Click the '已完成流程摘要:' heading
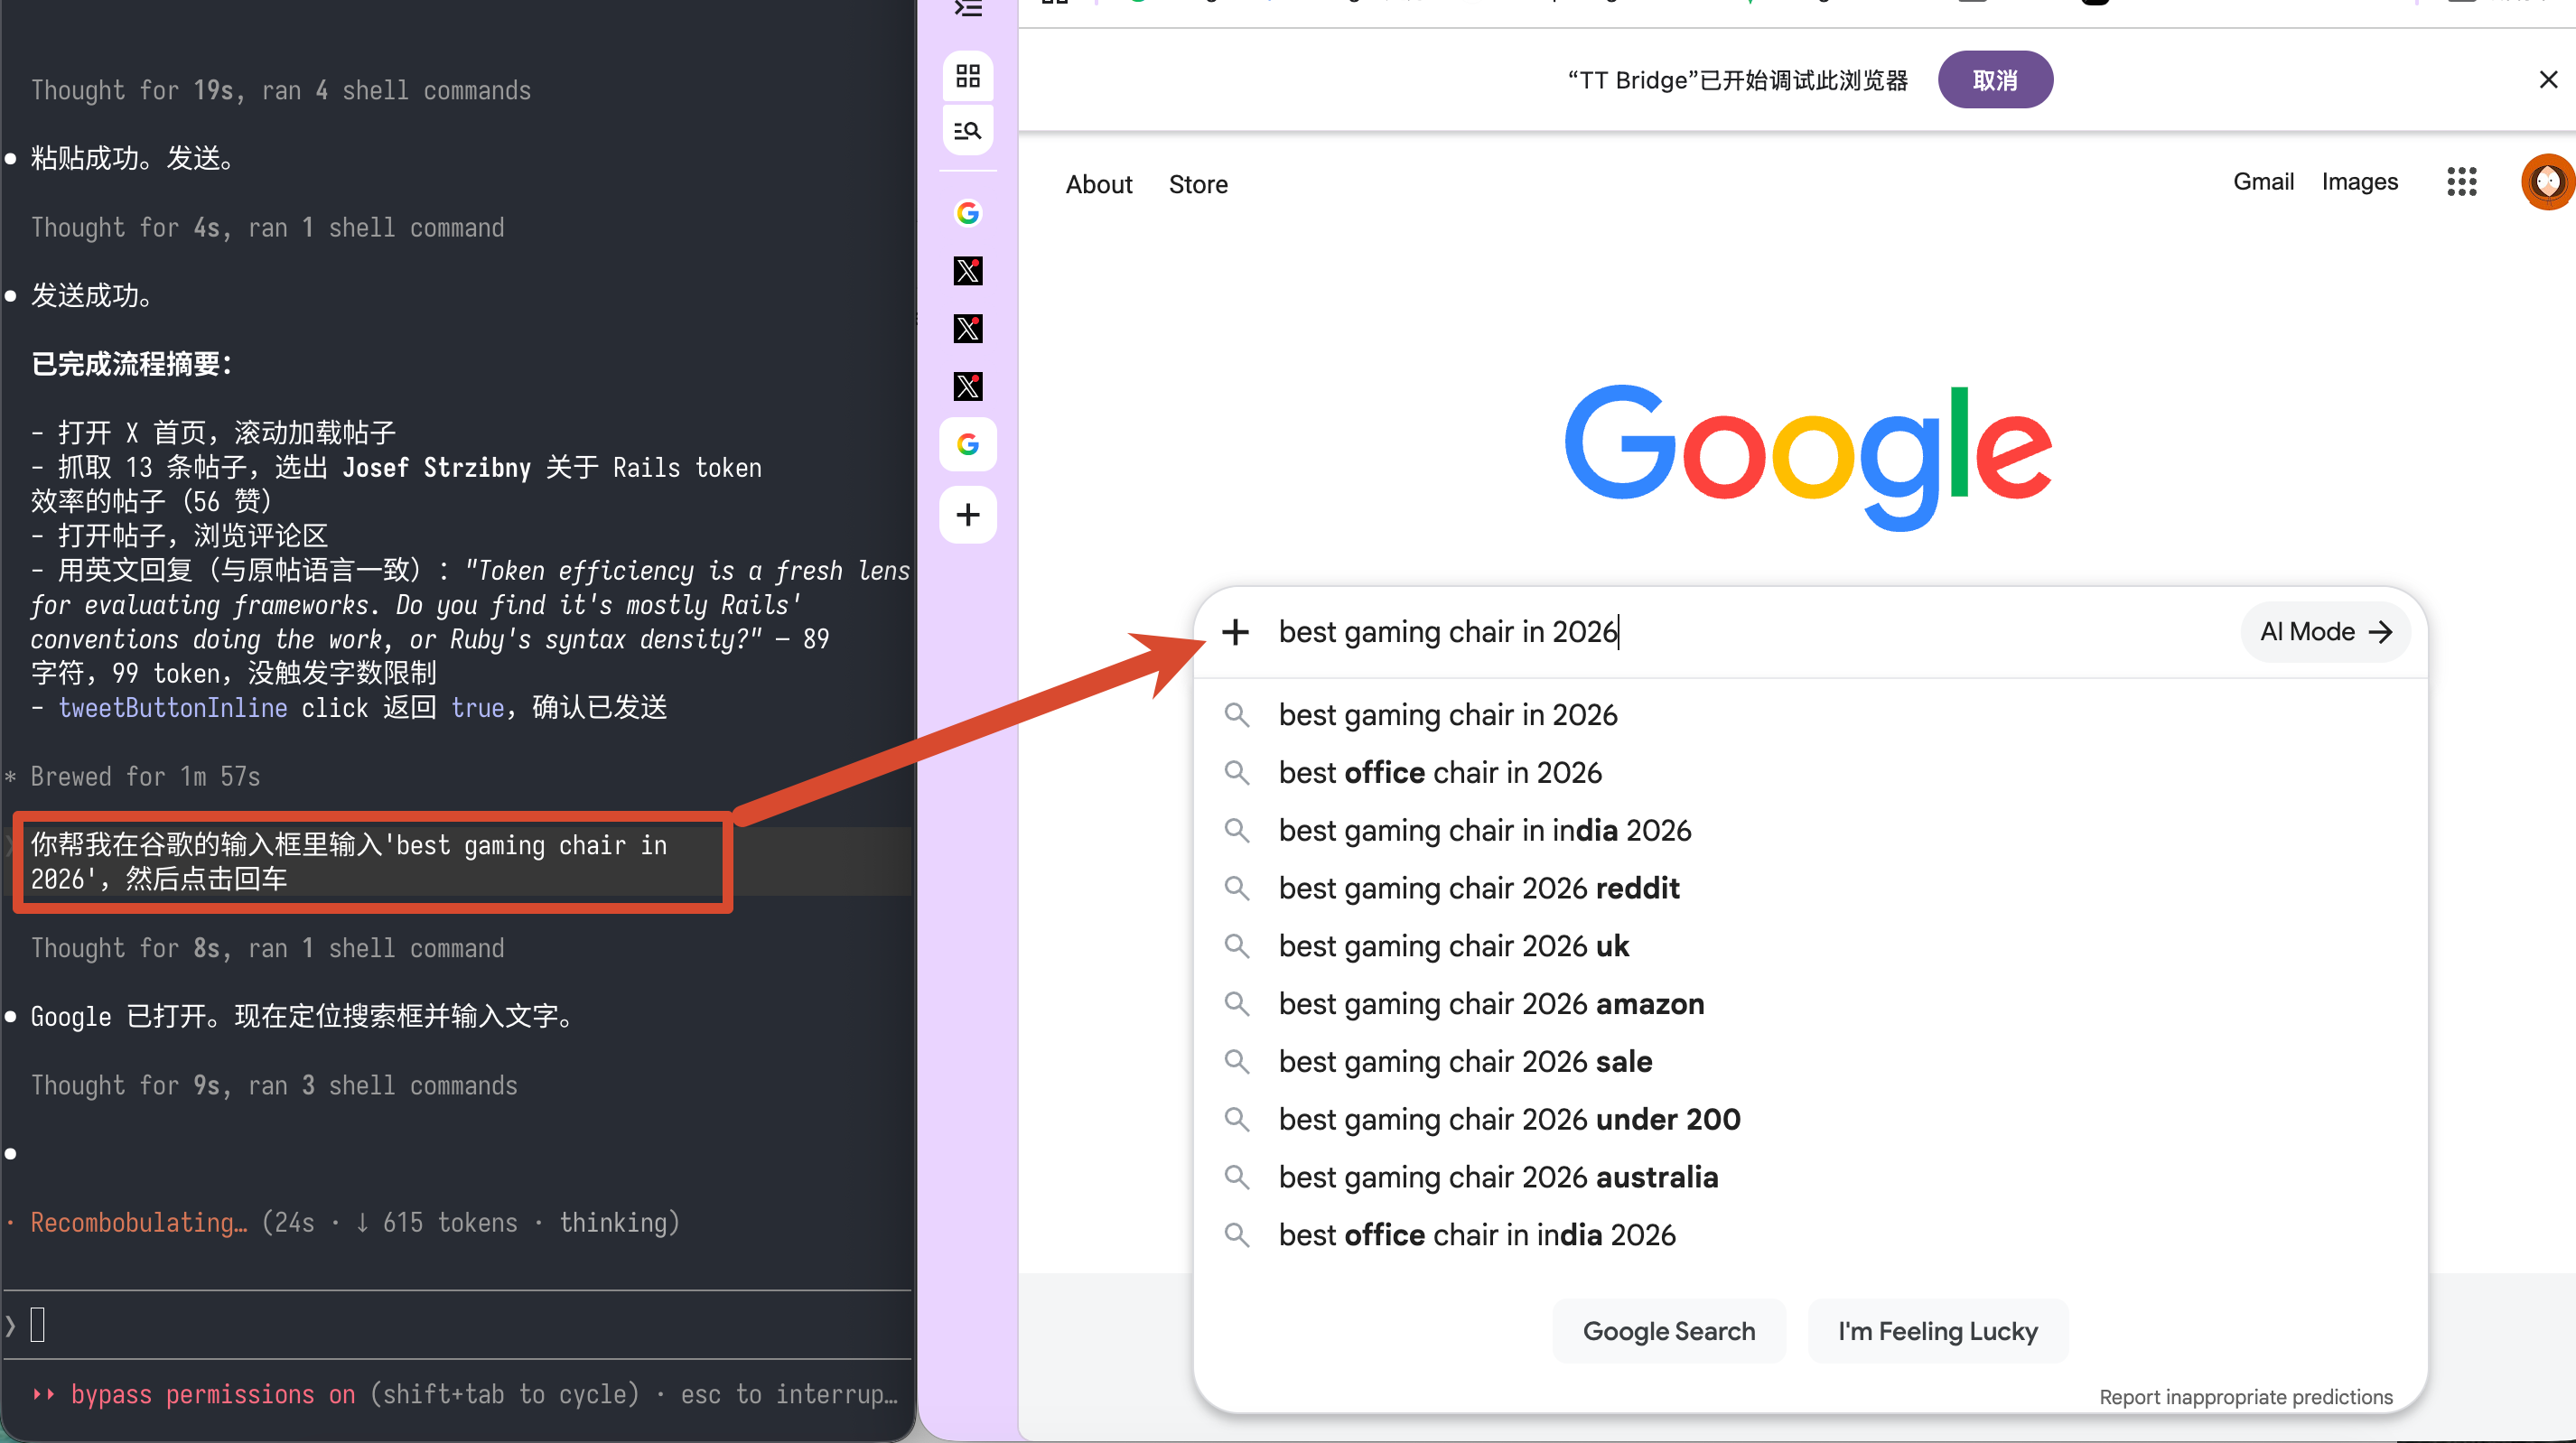The height and width of the screenshot is (1443, 2576). click(131, 365)
